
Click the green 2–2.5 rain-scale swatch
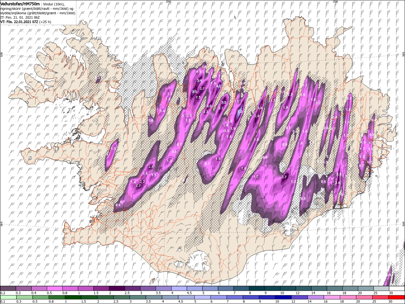point(105,297)
